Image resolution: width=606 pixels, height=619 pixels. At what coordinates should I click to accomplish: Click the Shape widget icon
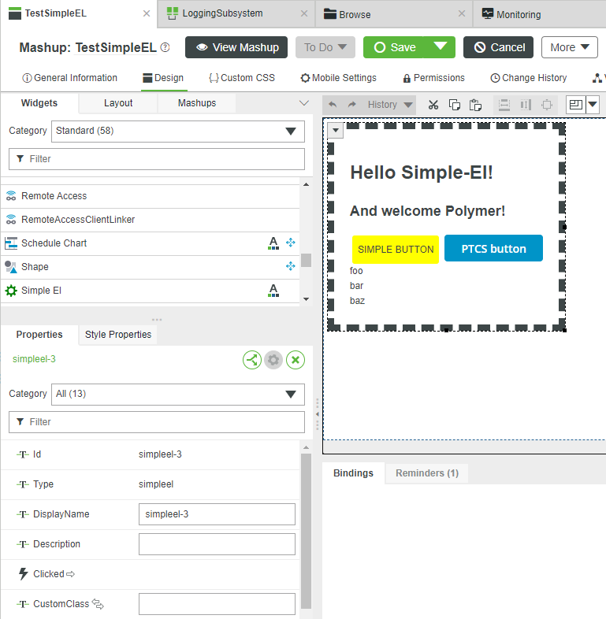click(x=11, y=267)
